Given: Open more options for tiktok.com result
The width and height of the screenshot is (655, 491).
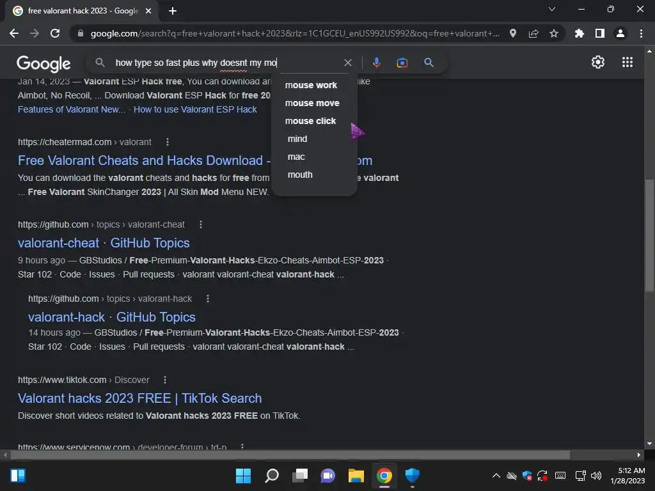Looking at the screenshot, I should point(165,380).
